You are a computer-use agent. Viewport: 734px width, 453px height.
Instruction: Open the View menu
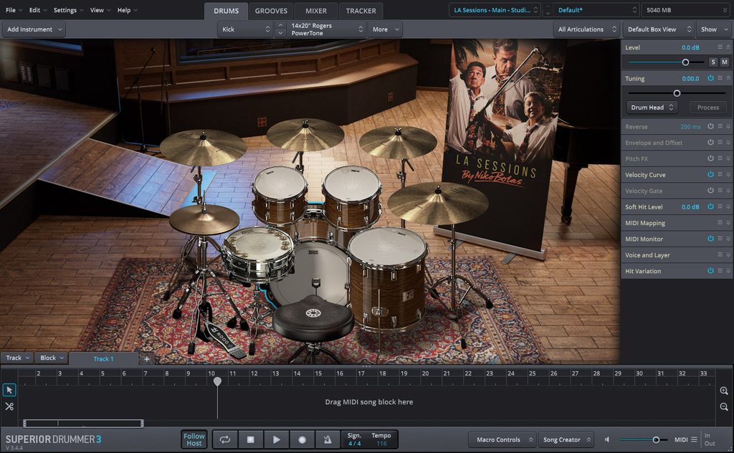click(100, 10)
